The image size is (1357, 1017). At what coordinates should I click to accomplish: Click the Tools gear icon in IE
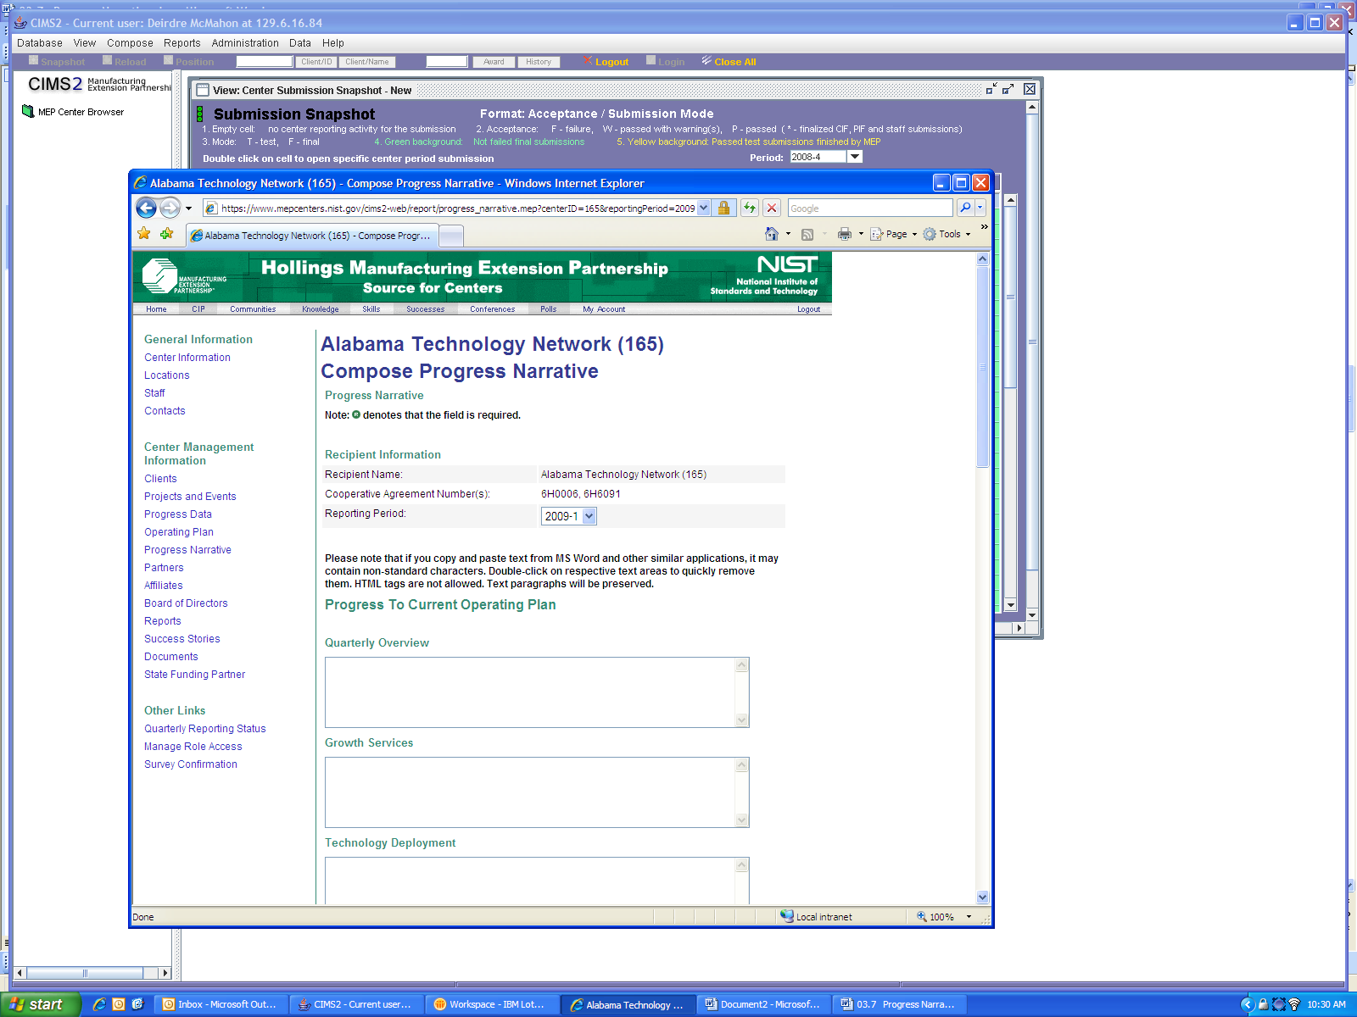(x=930, y=234)
